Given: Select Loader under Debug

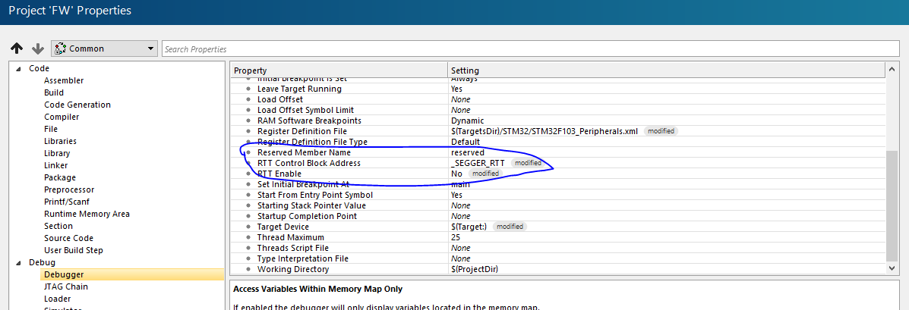Looking at the screenshot, I should (58, 299).
